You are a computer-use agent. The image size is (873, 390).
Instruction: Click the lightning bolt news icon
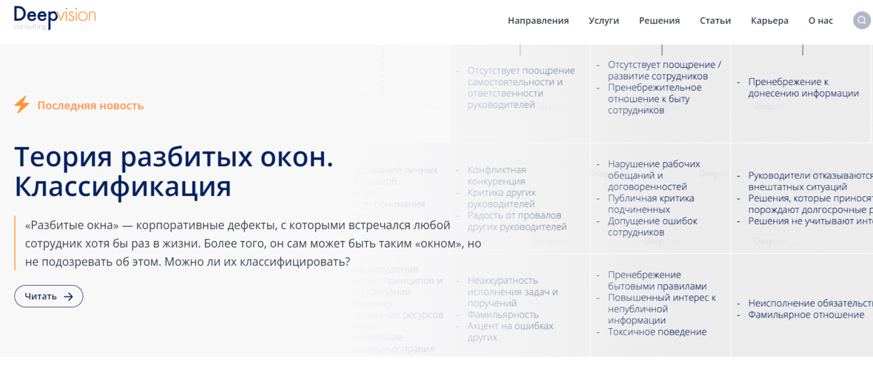[x=22, y=105]
